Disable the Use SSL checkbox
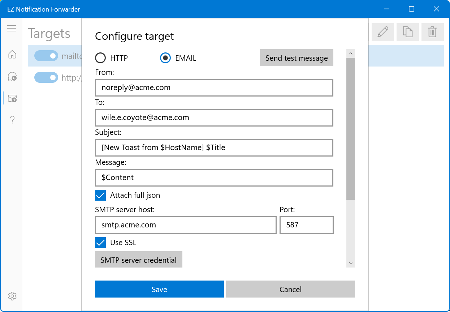Image resolution: width=450 pixels, height=312 pixels. [x=100, y=243]
